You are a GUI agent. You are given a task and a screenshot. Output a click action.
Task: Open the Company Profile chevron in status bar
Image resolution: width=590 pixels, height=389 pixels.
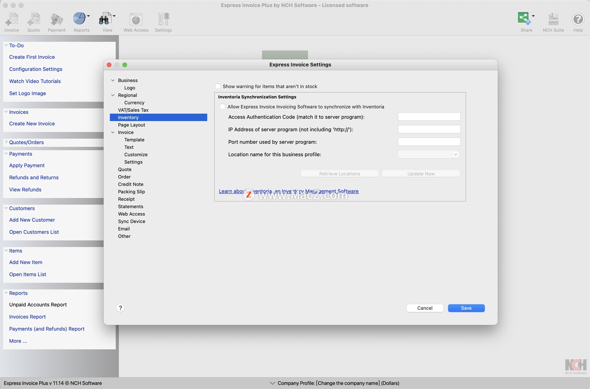272,383
